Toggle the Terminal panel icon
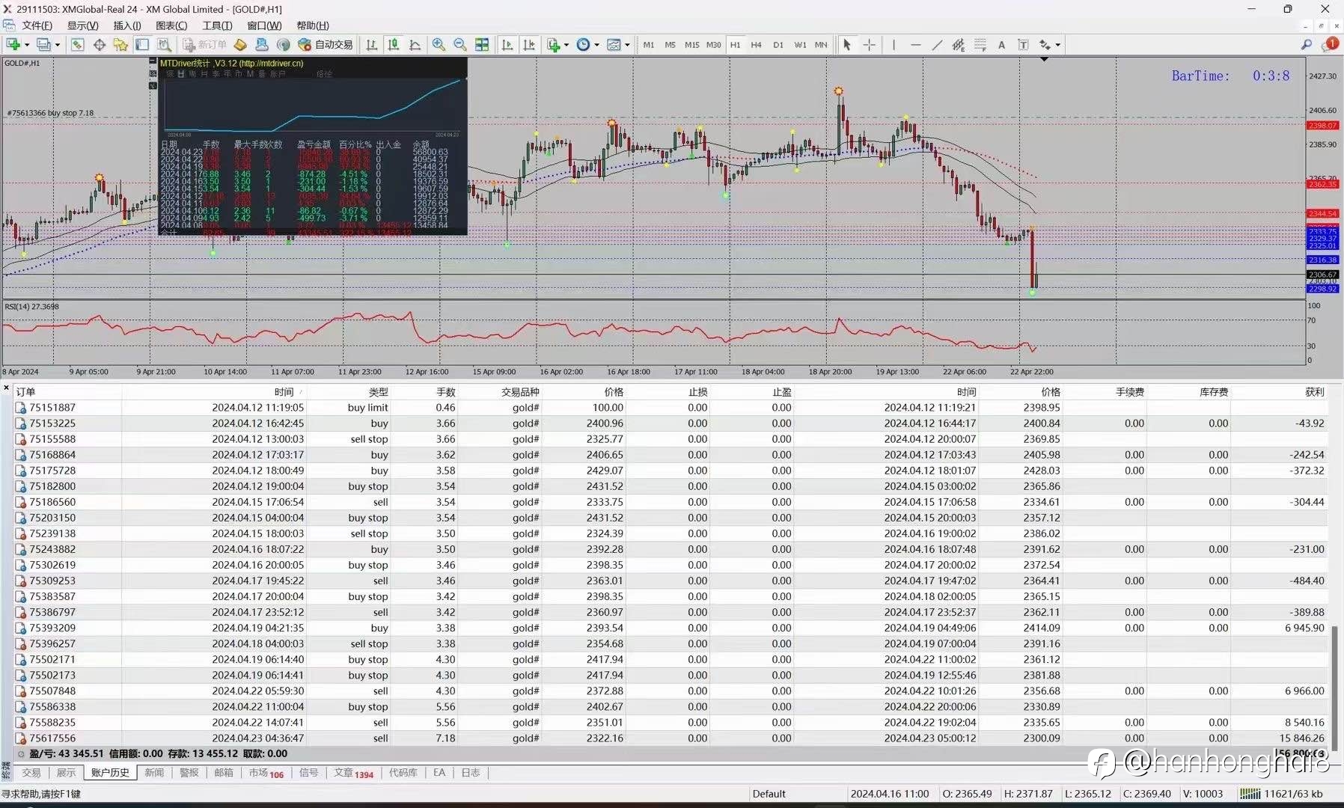Image resolution: width=1344 pixels, height=808 pixels. pos(142,45)
